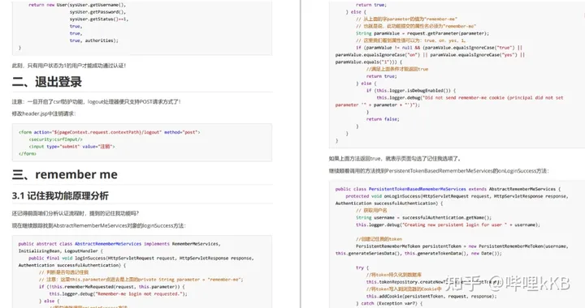
Task: Select the "Did not send remember-me cookie" debug line
Action: (470, 97)
